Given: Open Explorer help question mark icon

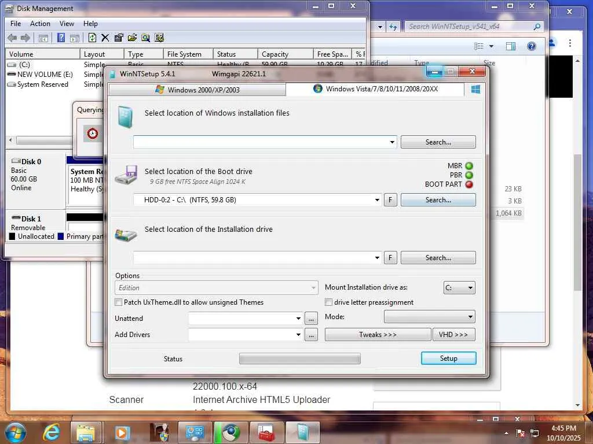Looking at the screenshot, I should pyautogui.click(x=532, y=46).
